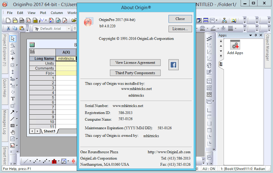Click the Radian status bar entry

(259, 169)
